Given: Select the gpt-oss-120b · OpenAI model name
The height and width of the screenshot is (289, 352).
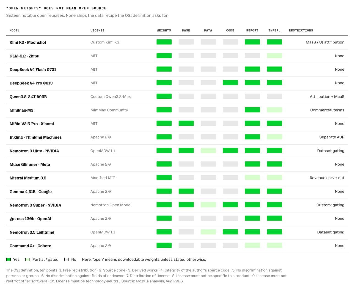Looking at the screenshot, I should [x=30, y=219].
